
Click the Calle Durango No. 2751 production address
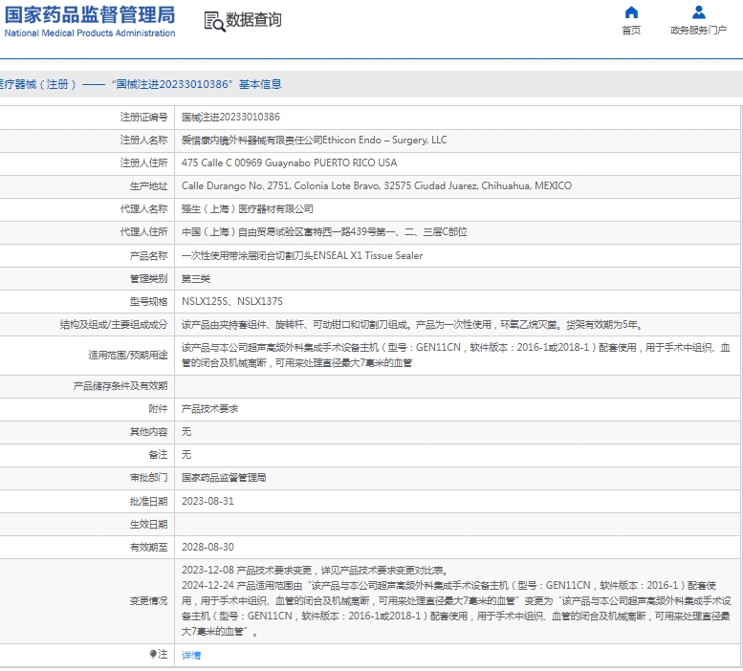pos(377,185)
